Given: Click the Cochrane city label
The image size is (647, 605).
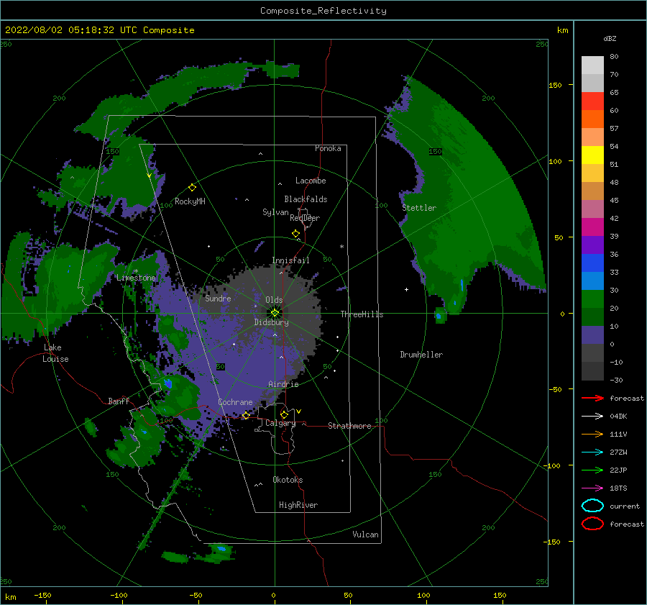Looking at the screenshot, I should [235, 402].
